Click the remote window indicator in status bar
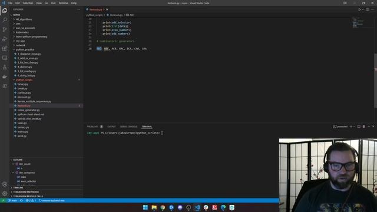This screenshot has width=377, height=212. click(x=4, y=200)
